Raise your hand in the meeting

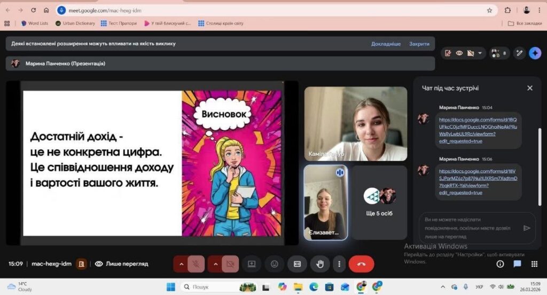(x=320, y=264)
